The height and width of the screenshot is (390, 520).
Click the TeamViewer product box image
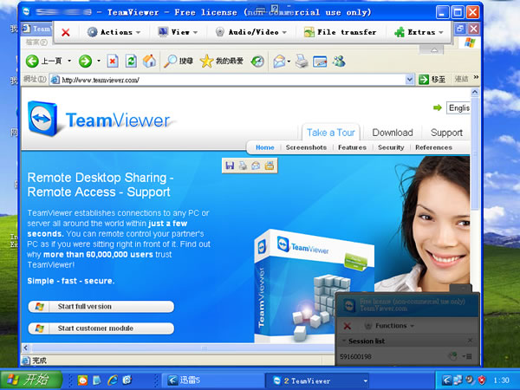click(314, 285)
